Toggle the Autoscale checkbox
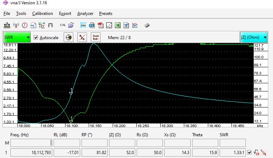Image resolution: width=273 pixels, height=158 pixels. tap(36, 37)
